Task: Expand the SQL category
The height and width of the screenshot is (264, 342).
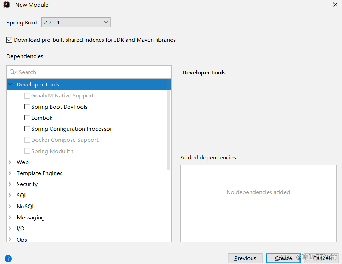Action: point(10,195)
